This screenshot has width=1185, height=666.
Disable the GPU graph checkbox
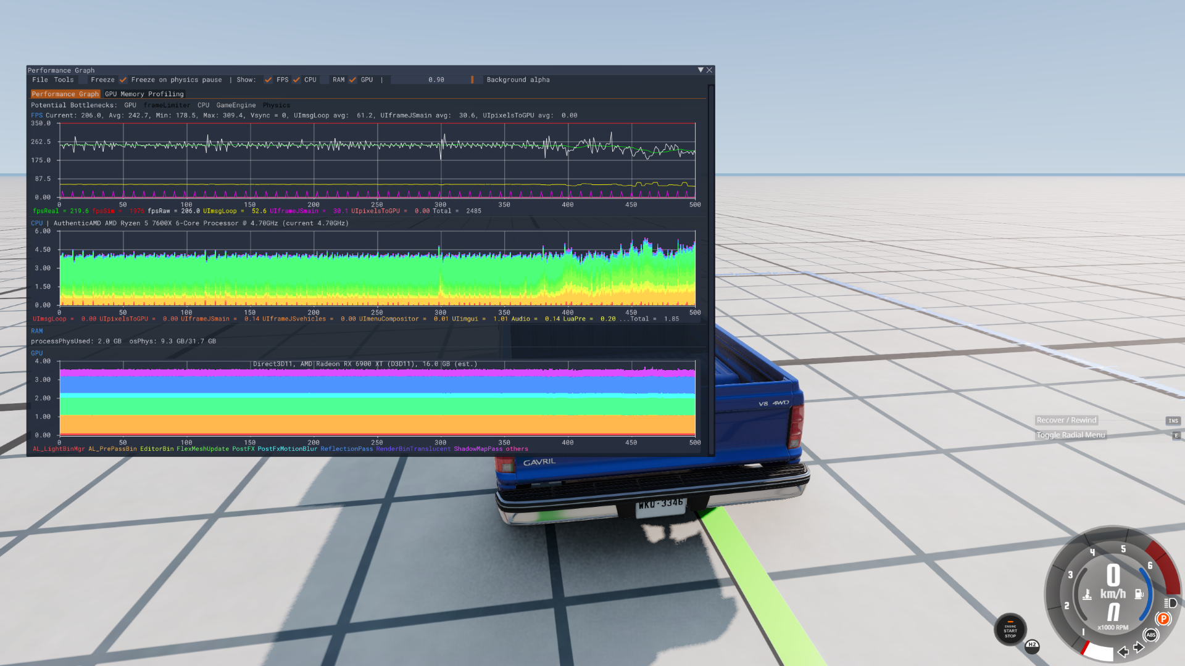click(x=353, y=80)
